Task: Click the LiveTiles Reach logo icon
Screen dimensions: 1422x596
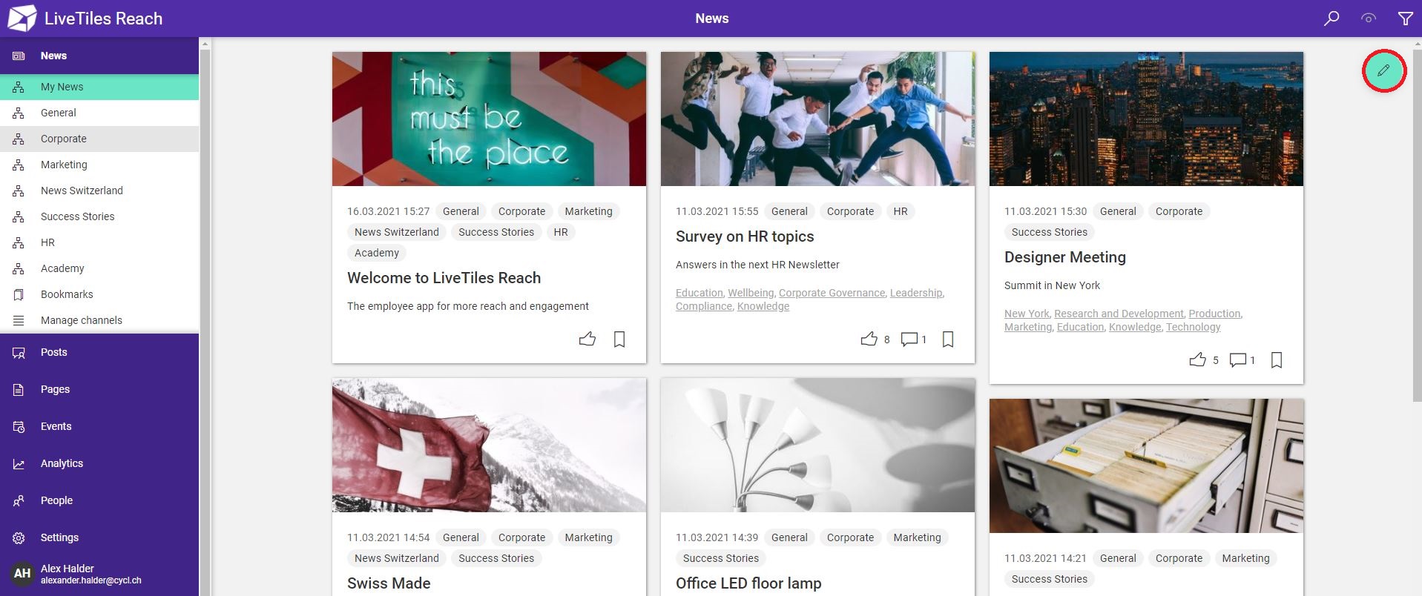Action: click(22, 19)
